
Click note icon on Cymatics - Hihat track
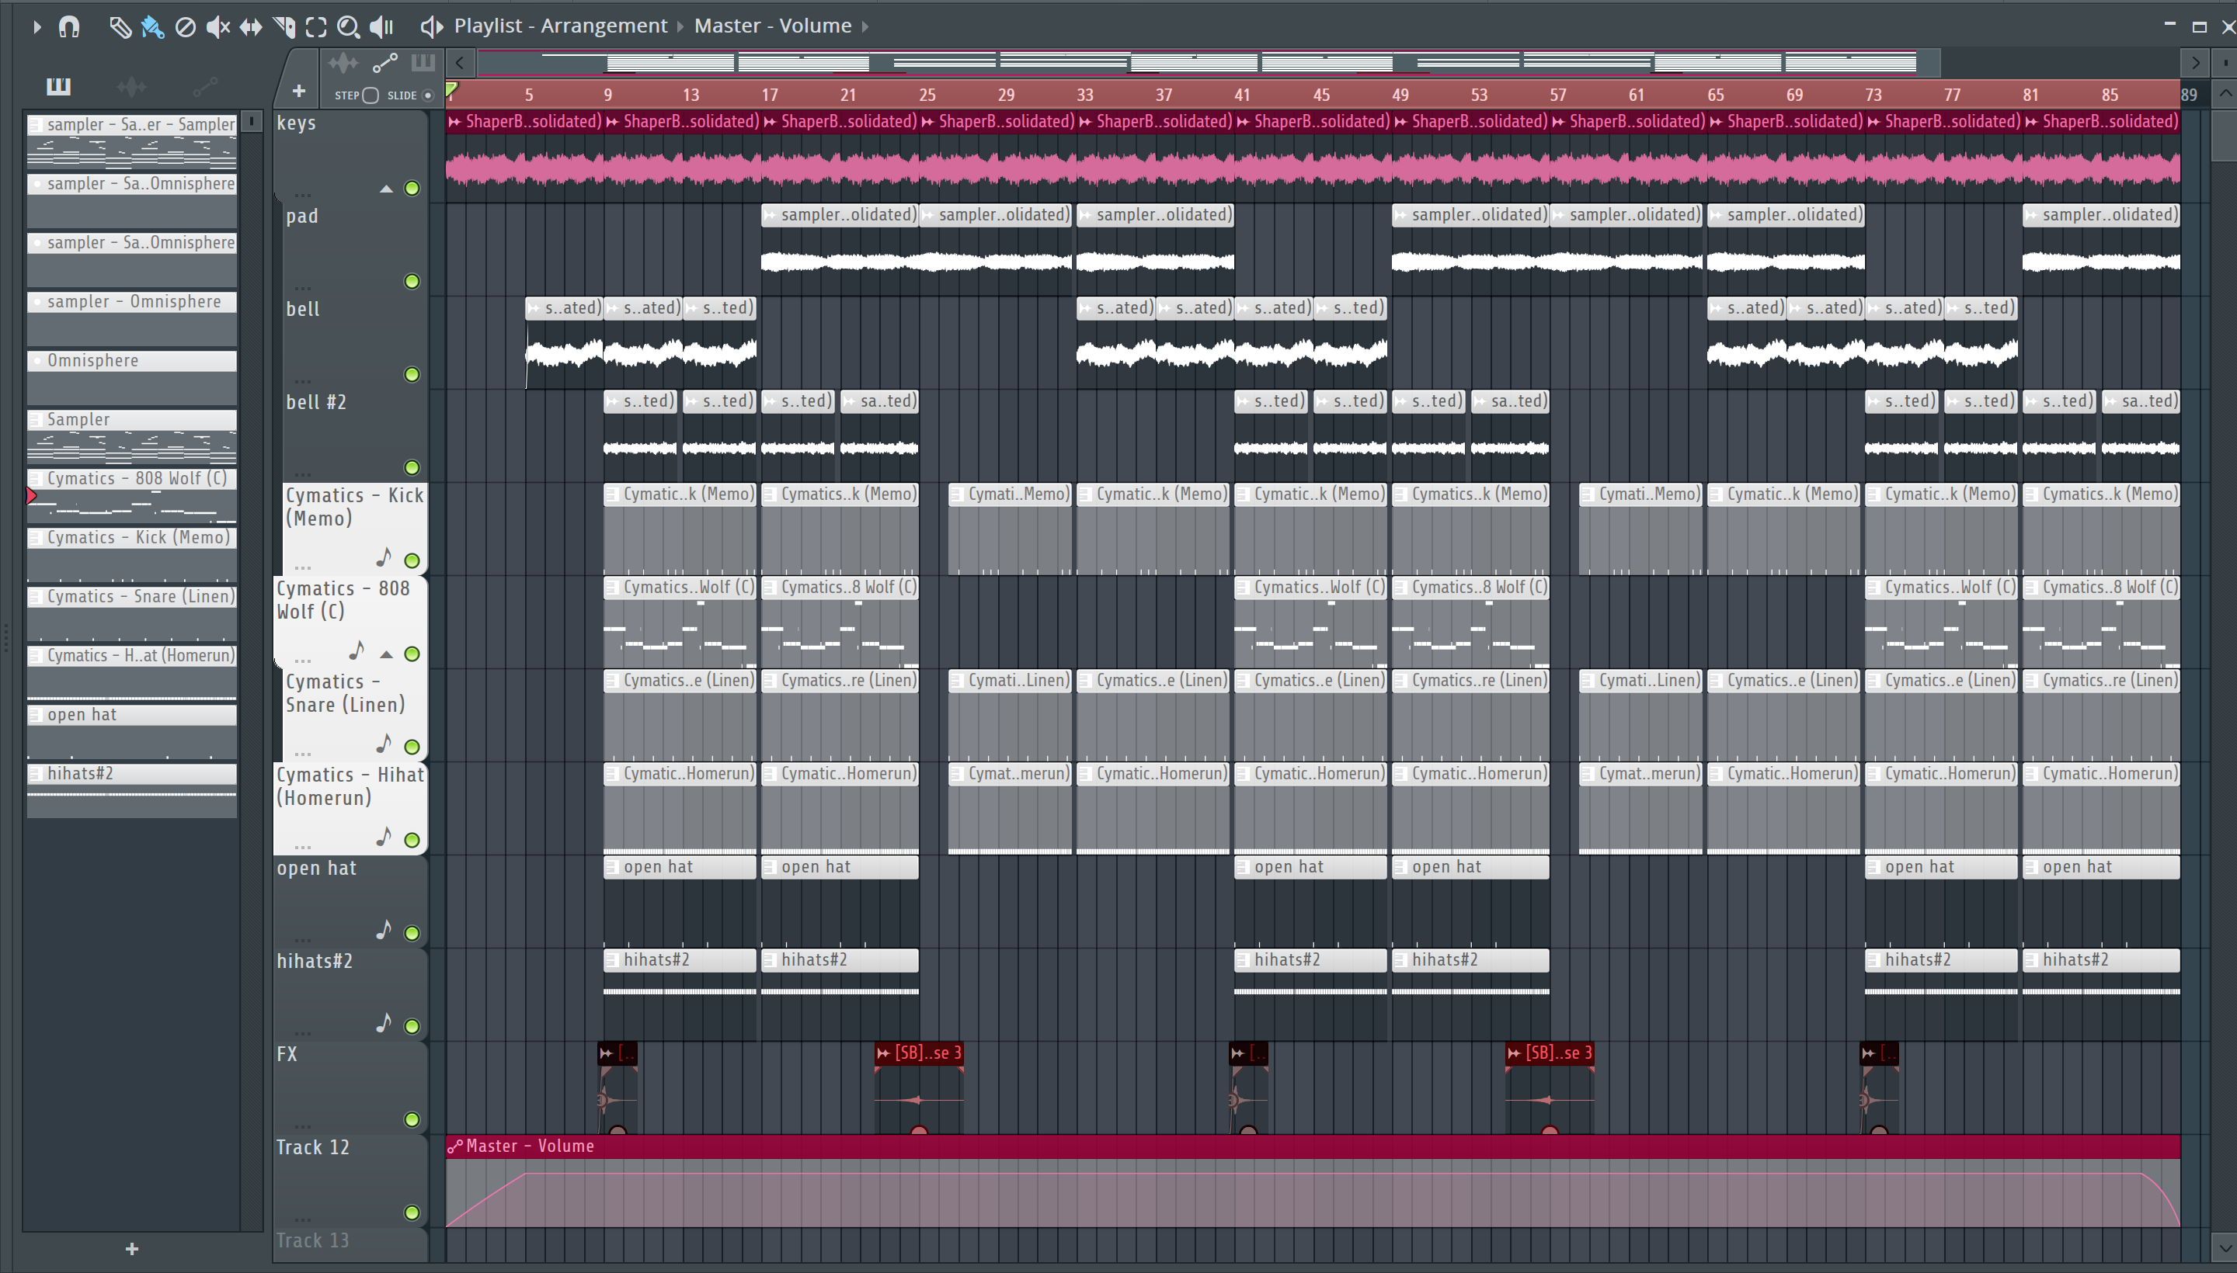point(383,837)
